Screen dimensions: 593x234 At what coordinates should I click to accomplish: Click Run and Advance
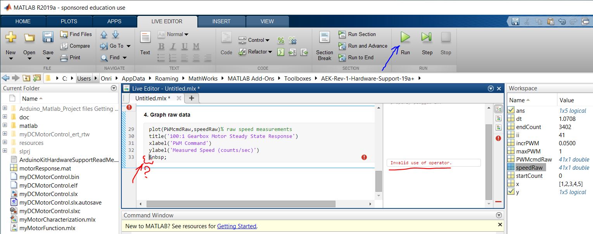[x=363, y=46]
